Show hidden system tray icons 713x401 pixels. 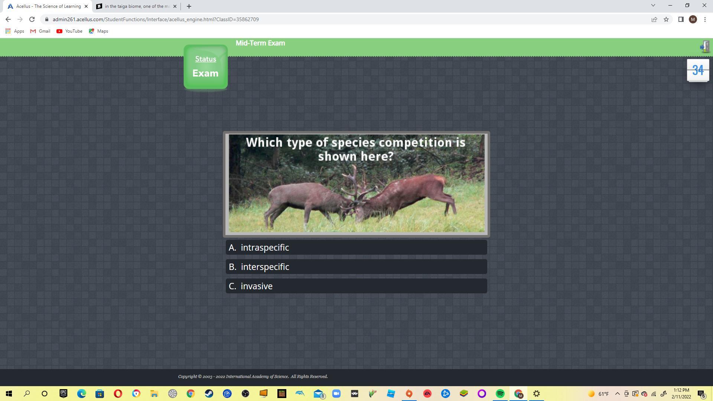click(x=617, y=394)
